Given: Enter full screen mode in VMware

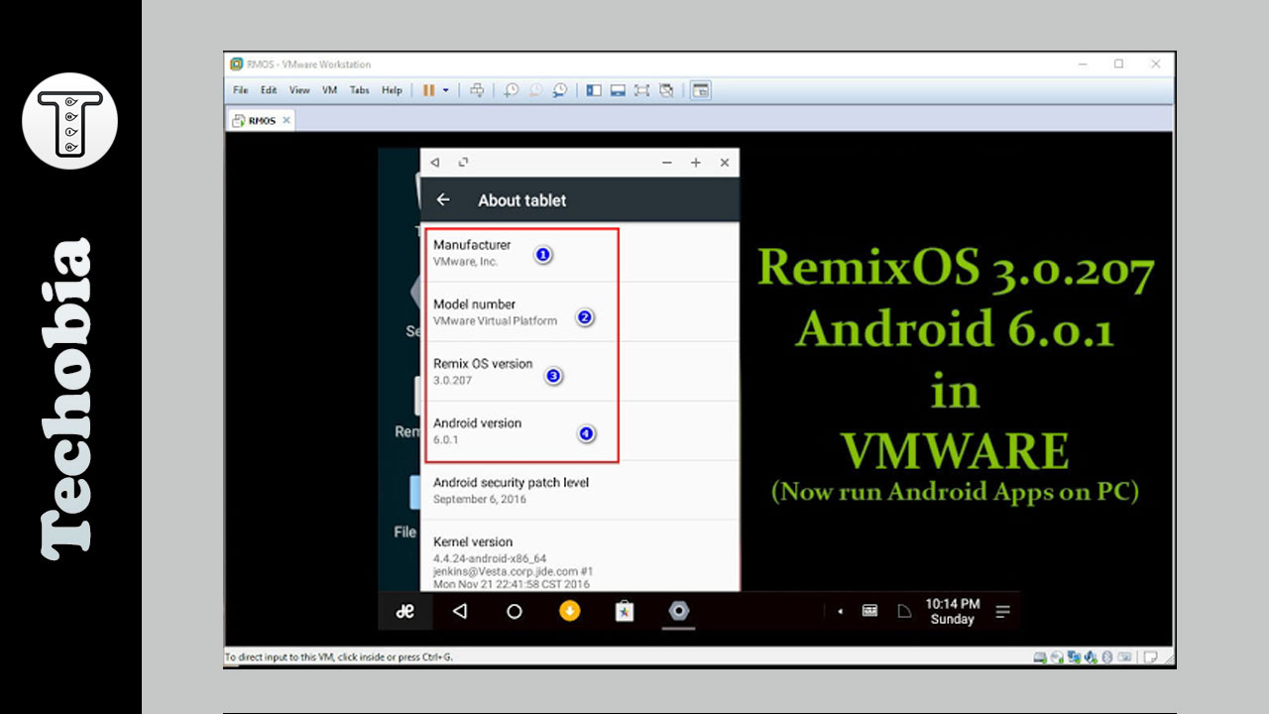Looking at the screenshot, I should pos(641,90).
